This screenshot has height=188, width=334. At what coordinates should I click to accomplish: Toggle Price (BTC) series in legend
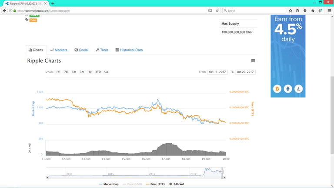(155, 184)
